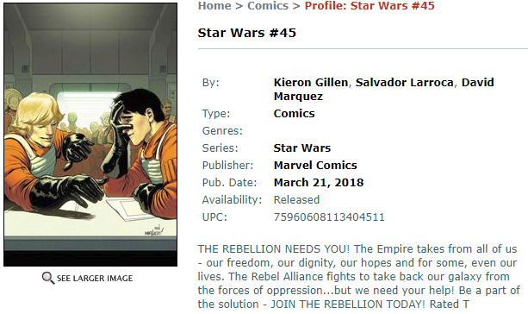Click the Released availability text

296,199
